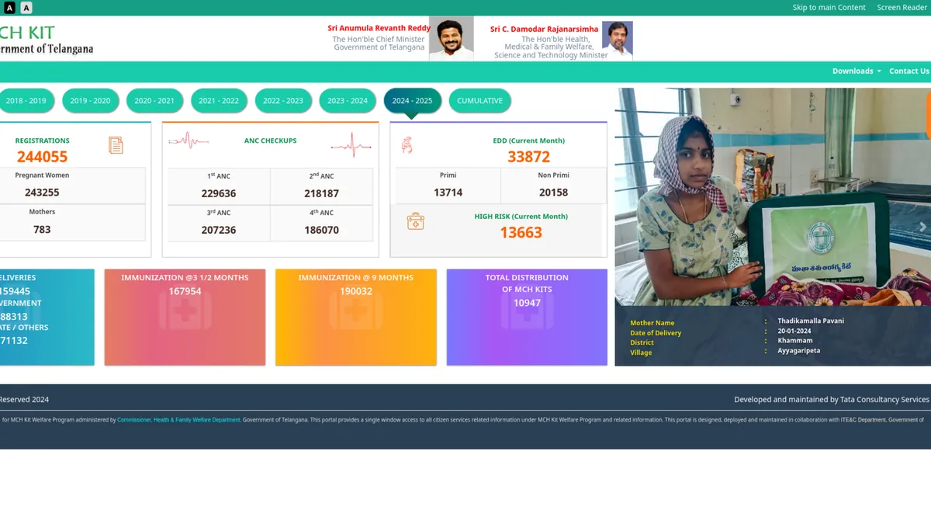Select the 2022 - 2023 year tab

tap(283, 101)
